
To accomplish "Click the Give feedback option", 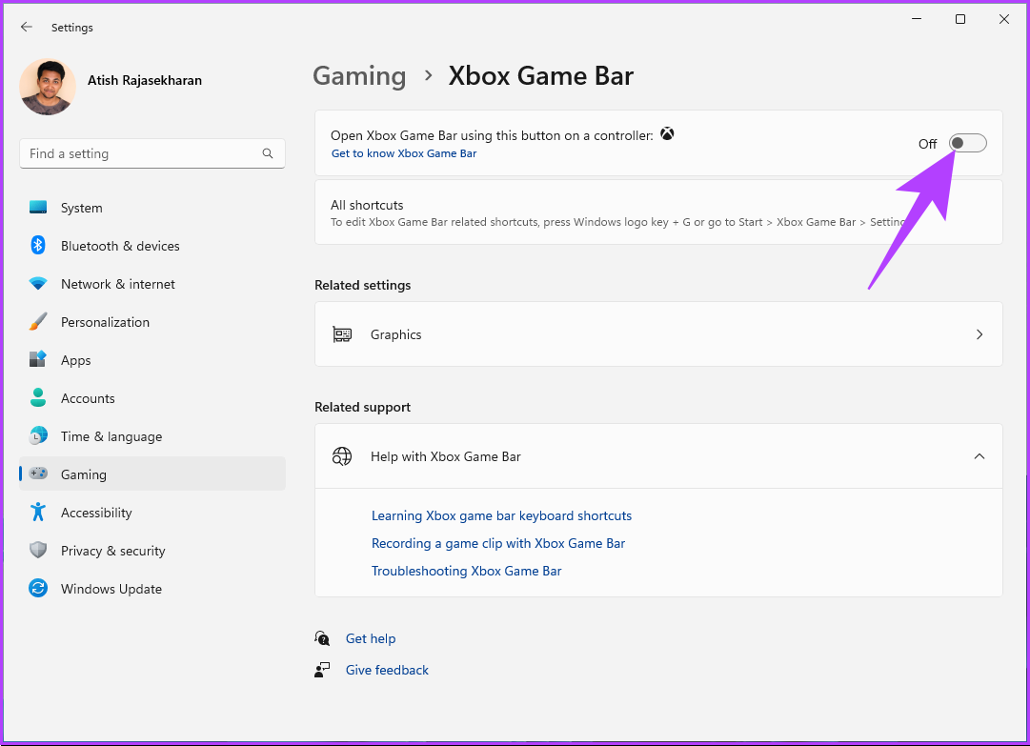I will [387, 669].
